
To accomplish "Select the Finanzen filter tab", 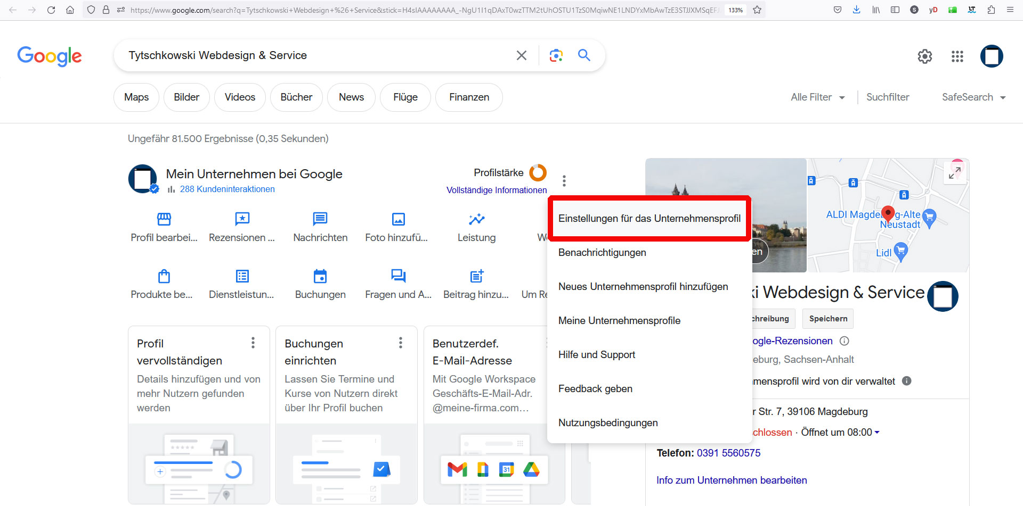I will point(469,97).
